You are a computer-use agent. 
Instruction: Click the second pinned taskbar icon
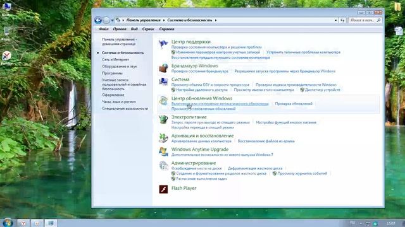click(x=37, y=223)
